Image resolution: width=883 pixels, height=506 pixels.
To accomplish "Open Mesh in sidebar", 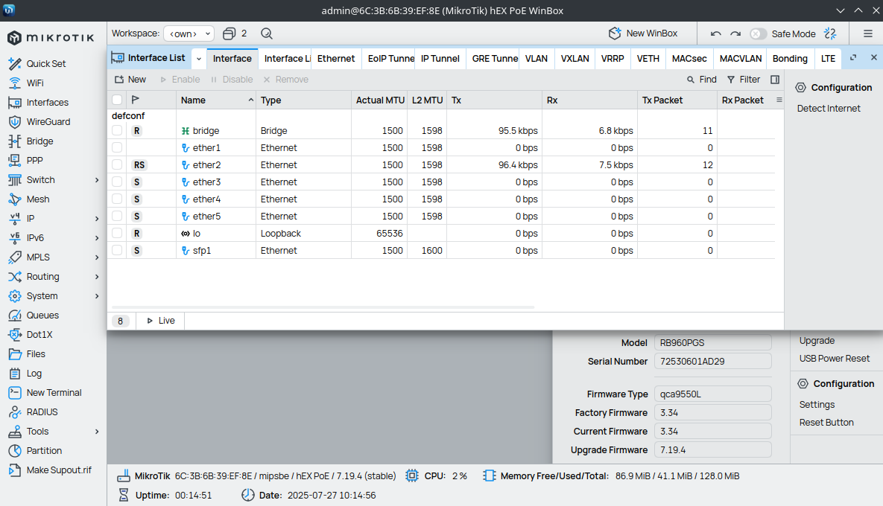I will (38, 199).
